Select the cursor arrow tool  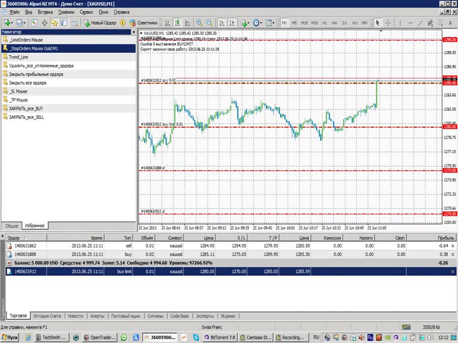[378, 23]
